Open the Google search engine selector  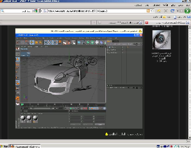[35, 11]
